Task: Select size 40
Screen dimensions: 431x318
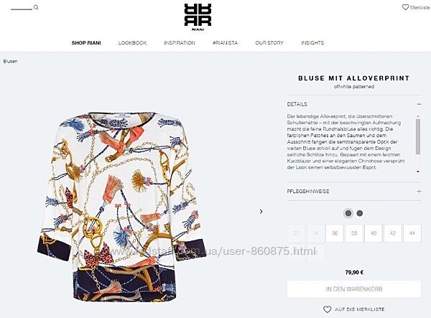Action: coord(374,233)
